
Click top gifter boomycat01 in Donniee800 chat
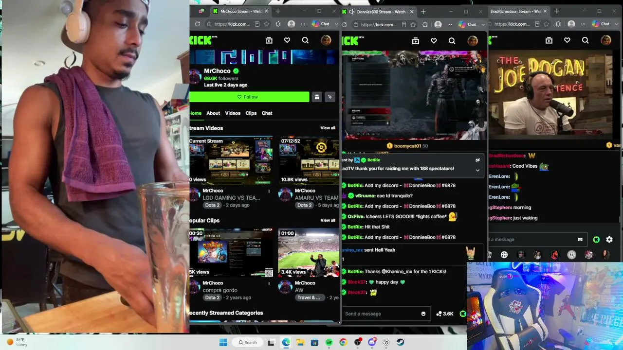(407, 146)
